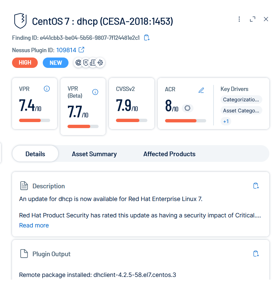Click the gear arrow icon in badge row
This screenshot has height=296, width=275.
100,63
